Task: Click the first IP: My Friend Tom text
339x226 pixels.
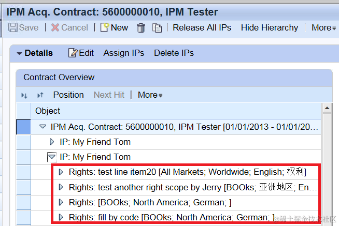Action: [x=95, y=142]
